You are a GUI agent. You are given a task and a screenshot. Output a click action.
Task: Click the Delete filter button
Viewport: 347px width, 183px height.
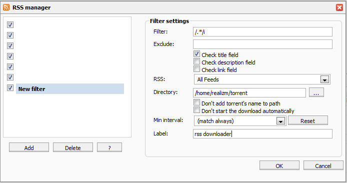point(73,147)
